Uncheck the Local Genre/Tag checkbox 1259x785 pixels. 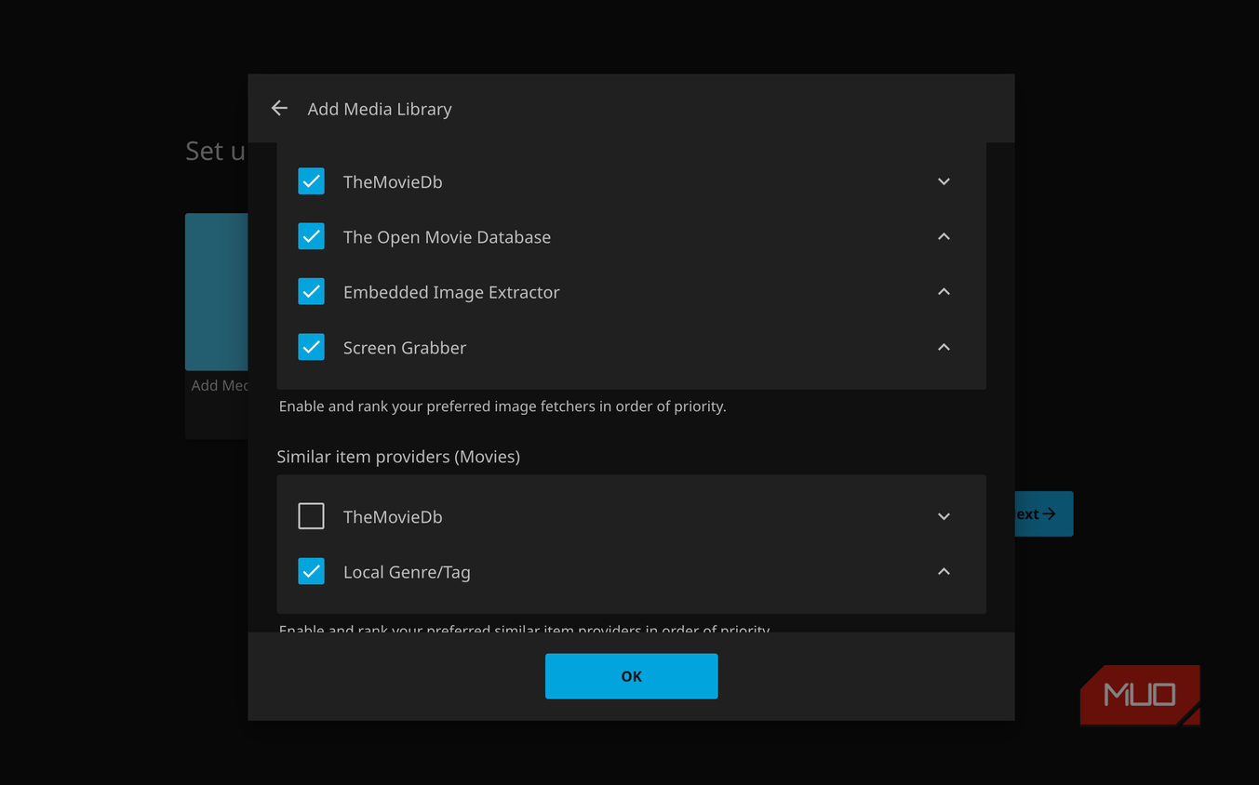(x=311, y=571)
